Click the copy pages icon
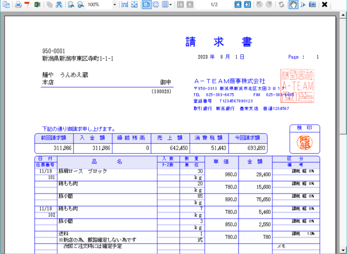The width and height of the screenshot is (347, 254). [49, 4]
